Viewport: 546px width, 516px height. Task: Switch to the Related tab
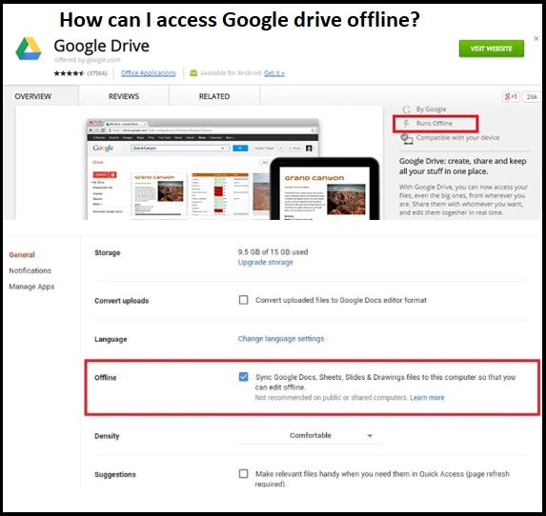[214, 96]
